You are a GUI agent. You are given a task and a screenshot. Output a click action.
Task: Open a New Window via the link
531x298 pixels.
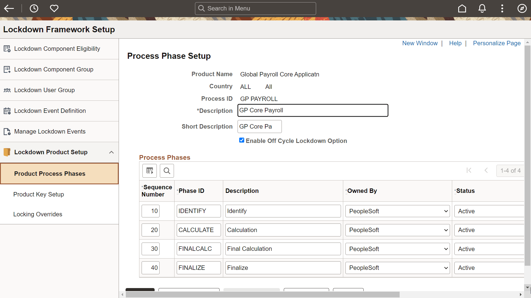(x=420, y=43)
